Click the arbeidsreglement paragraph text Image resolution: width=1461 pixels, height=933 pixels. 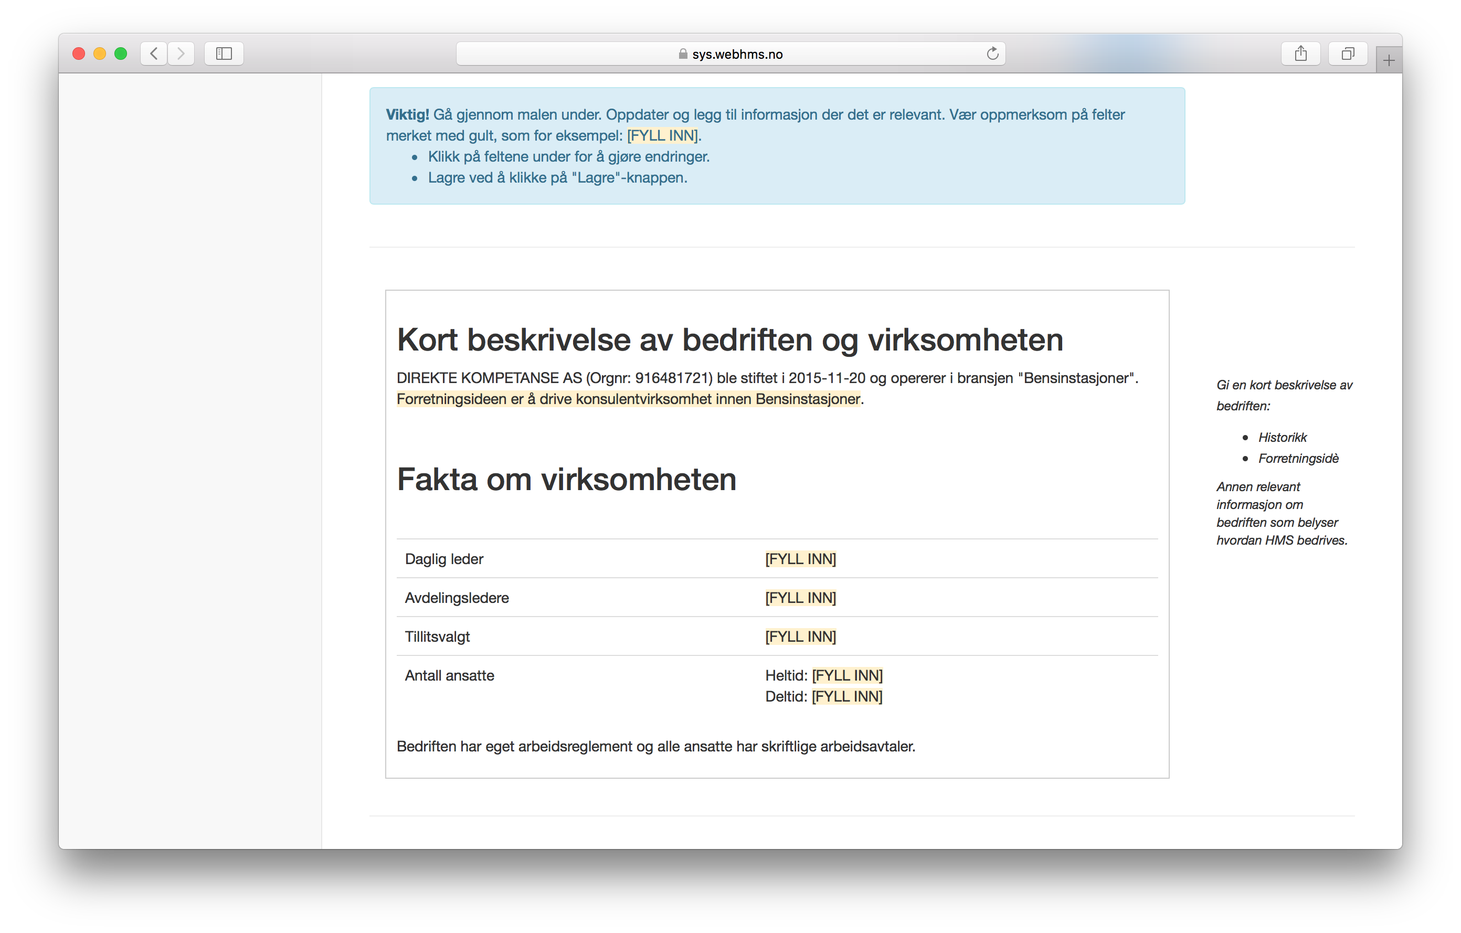pos(655,746)
